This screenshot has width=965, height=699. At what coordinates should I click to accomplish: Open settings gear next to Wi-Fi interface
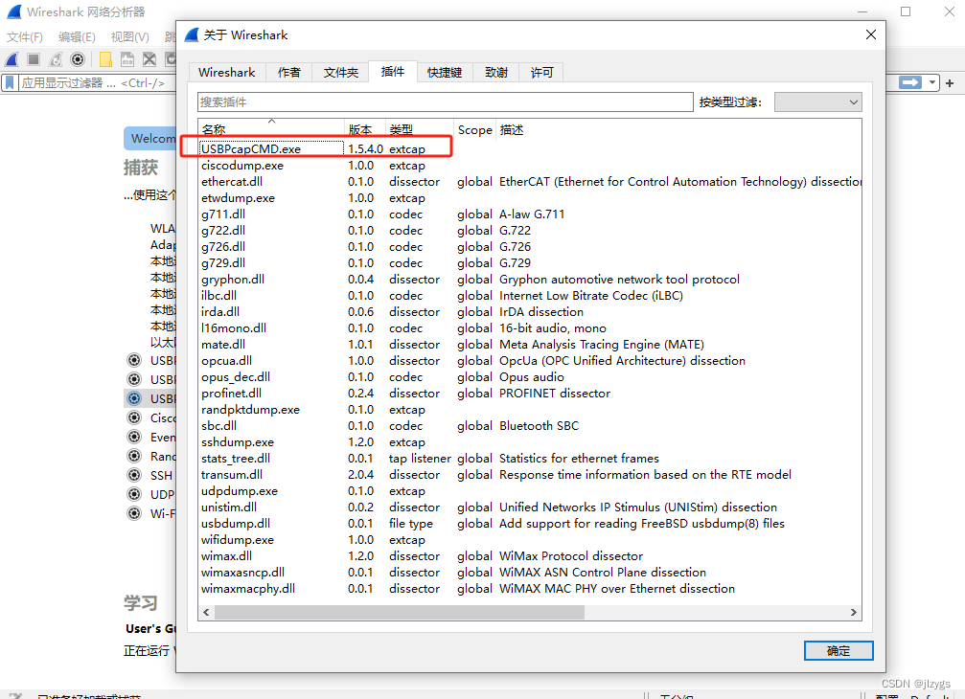pos(133,512)
